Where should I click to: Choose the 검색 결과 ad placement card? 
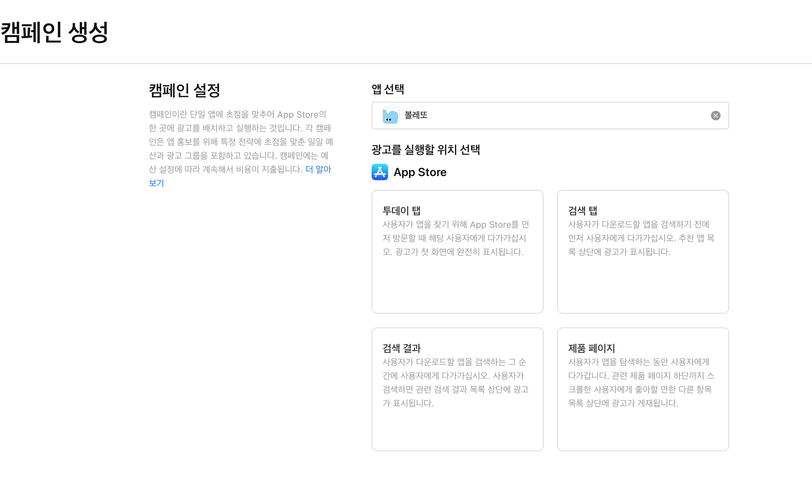tap(457, 426)
